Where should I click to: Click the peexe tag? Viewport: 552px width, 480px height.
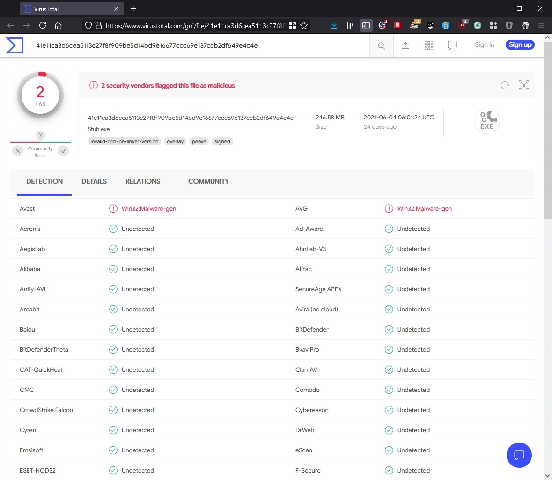click(199, 141)
